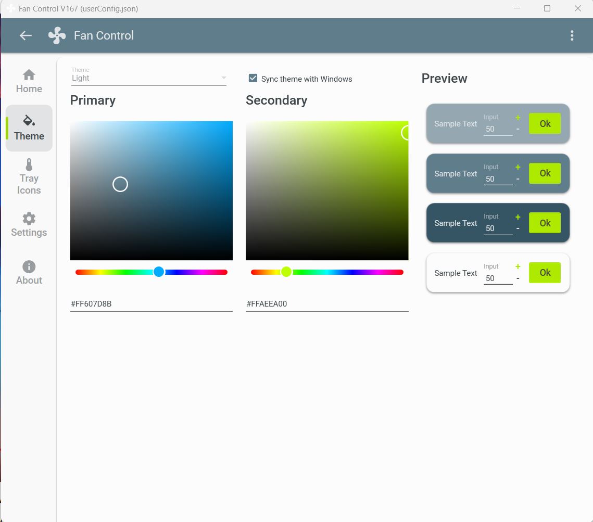Click Sample Text in the white preview card
The height and width of the screenshot is (522, 593).
pos(456,273)
